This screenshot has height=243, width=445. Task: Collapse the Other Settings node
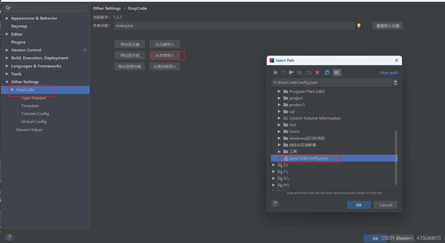(x=7, y=82)
